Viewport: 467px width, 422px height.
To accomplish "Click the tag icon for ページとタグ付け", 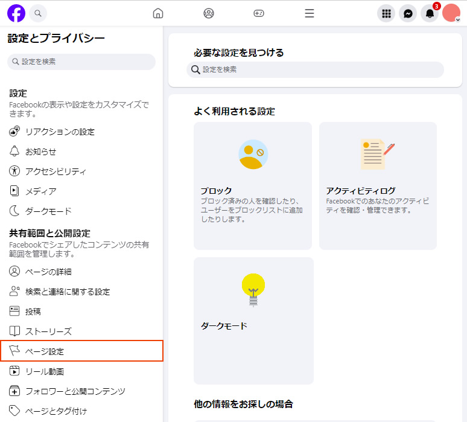I will click(14, 411).
